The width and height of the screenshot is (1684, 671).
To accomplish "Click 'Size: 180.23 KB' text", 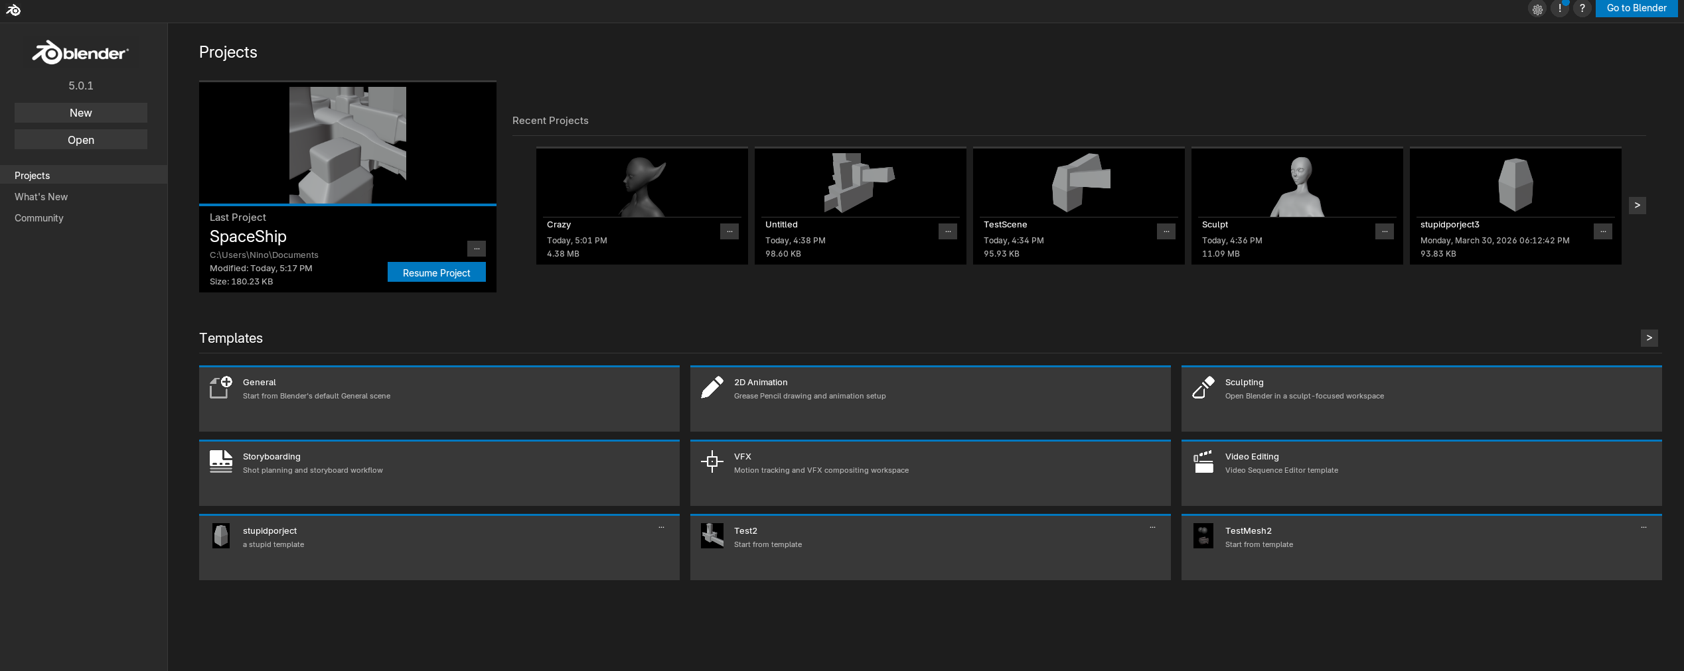I will pyautogui.click(x=242, y=282).
